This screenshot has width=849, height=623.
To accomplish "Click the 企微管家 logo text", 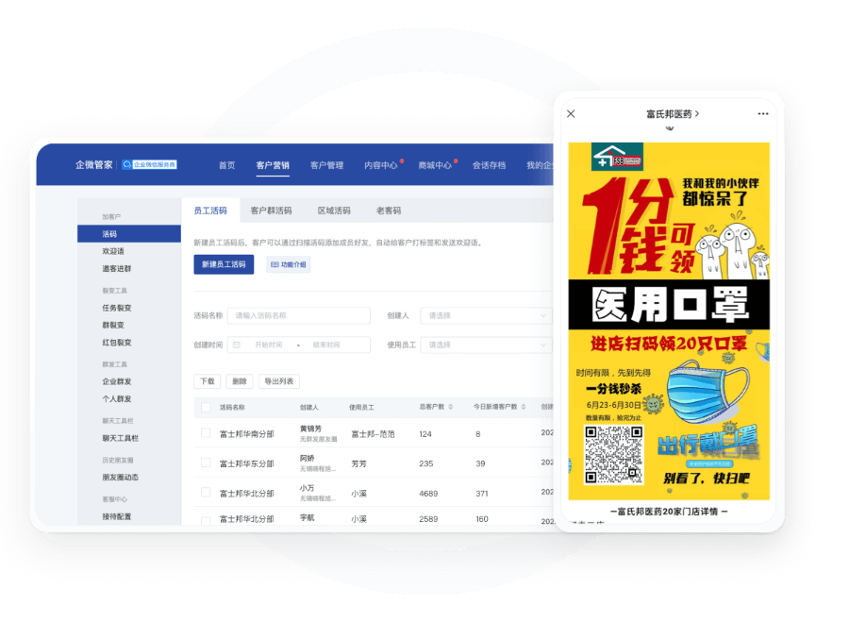I will [x=93, y=164].
